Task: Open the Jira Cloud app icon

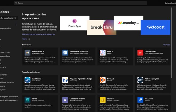Action: pos(140,100)
